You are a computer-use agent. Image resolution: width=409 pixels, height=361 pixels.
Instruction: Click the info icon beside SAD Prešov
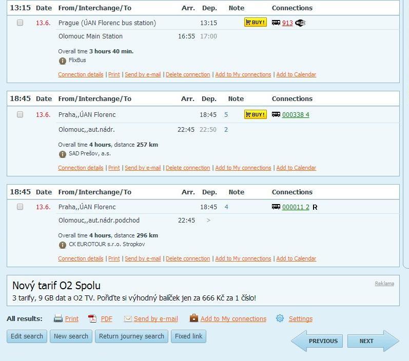pos(63,154)
